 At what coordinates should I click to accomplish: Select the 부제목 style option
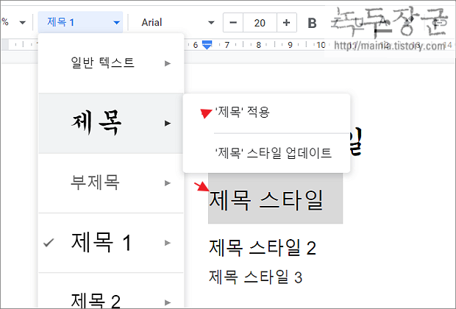[111, 183]
